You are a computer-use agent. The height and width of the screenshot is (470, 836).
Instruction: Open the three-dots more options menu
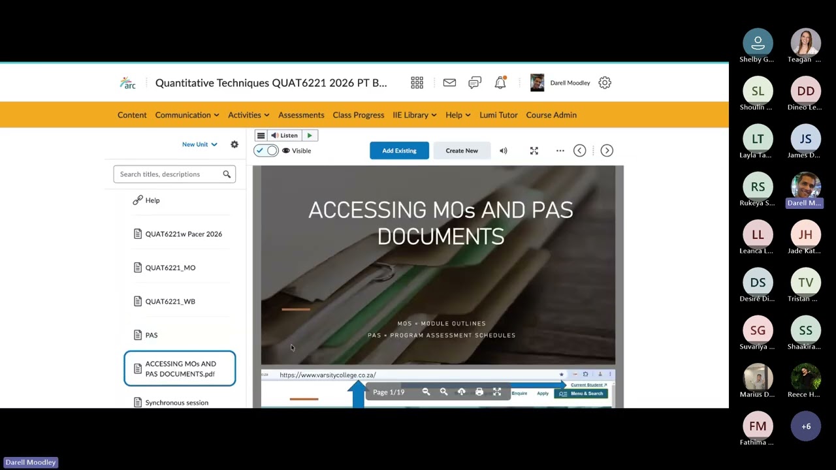pos(560,151)
